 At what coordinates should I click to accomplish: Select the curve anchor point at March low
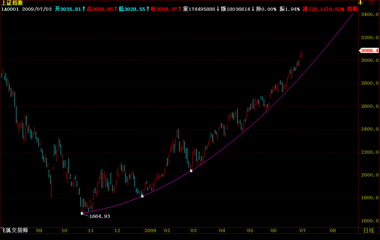tap(191, 171)
